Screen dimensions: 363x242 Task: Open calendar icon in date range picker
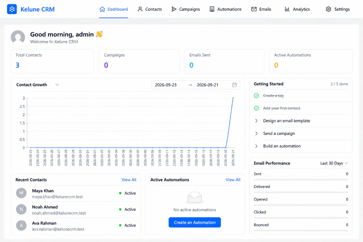pos(235,85)
